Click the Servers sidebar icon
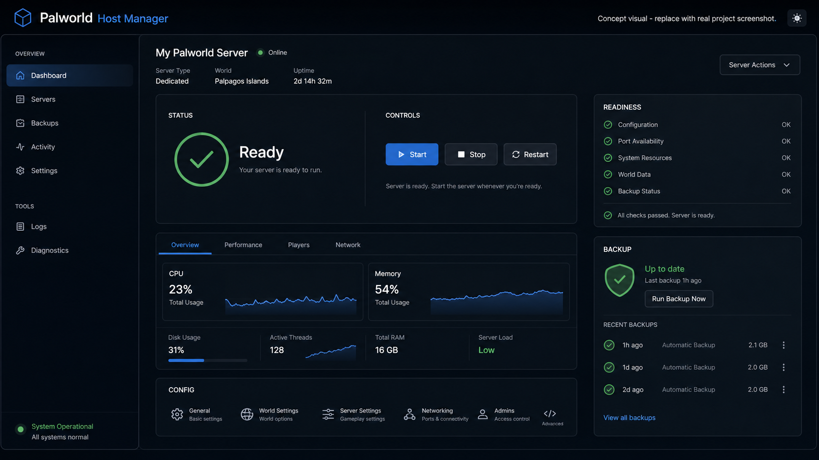 click(x=20, y=99)
